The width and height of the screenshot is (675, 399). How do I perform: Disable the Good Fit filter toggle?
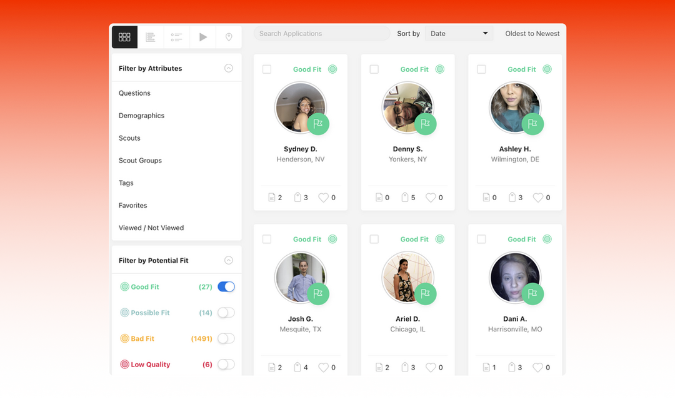point(226,286)
